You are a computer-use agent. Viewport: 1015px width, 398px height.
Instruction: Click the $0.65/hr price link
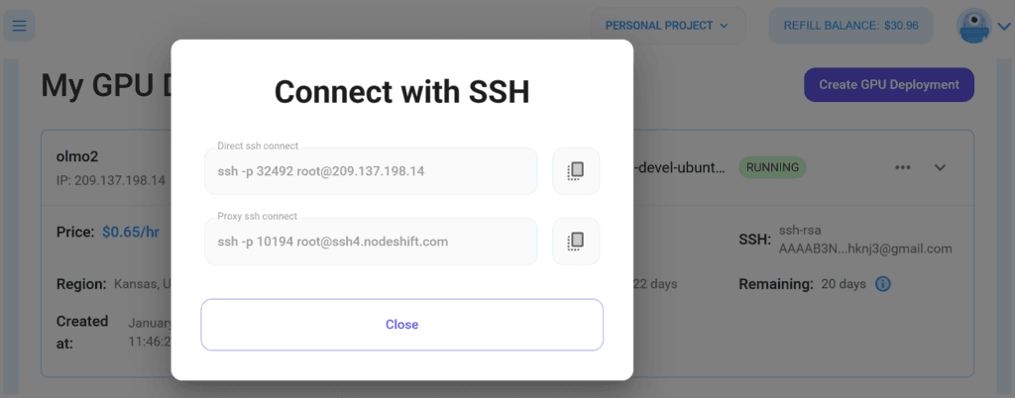(x=131, y=232)
